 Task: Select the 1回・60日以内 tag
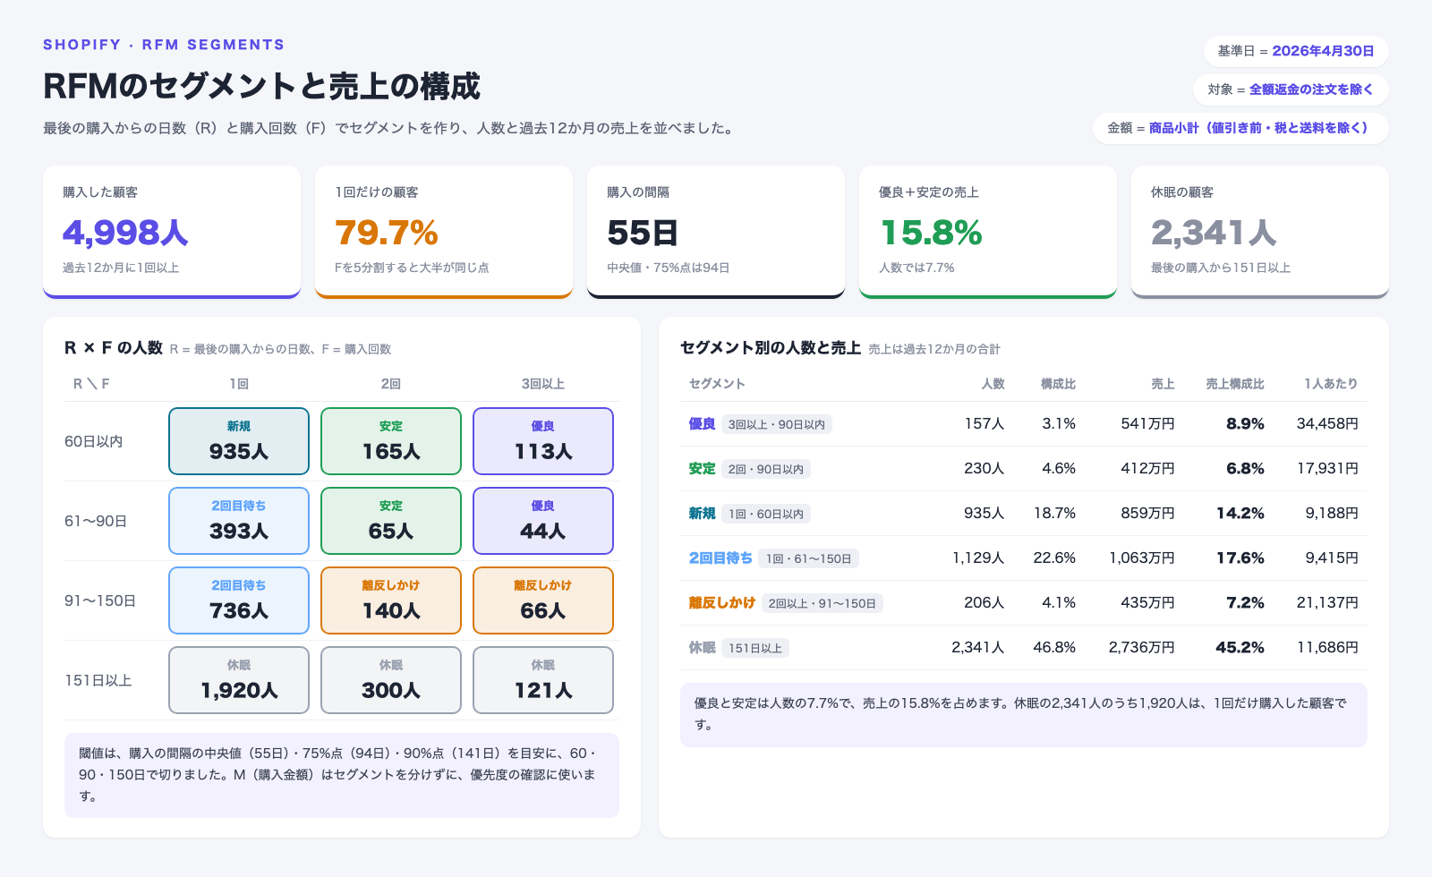point(766,514)
